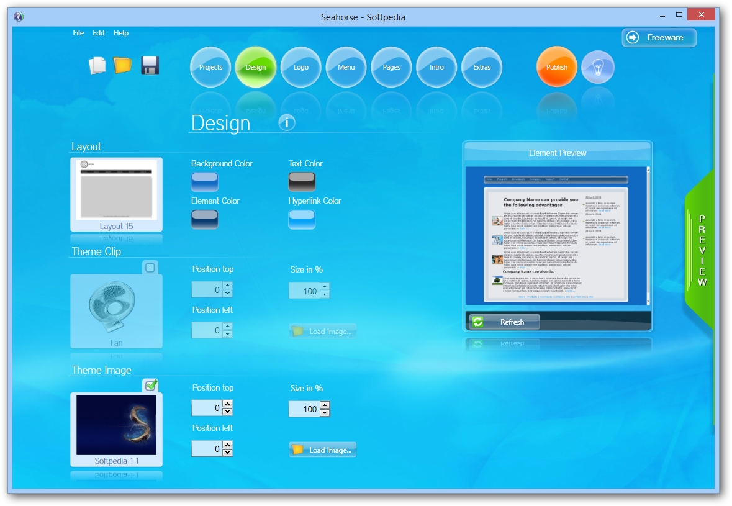
Task: Switch to the Pages section
Action: [391, 67]
